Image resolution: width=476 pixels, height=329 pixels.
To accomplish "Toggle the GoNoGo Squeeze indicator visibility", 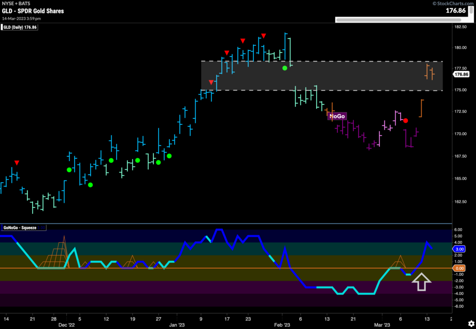I will (22, 227).
